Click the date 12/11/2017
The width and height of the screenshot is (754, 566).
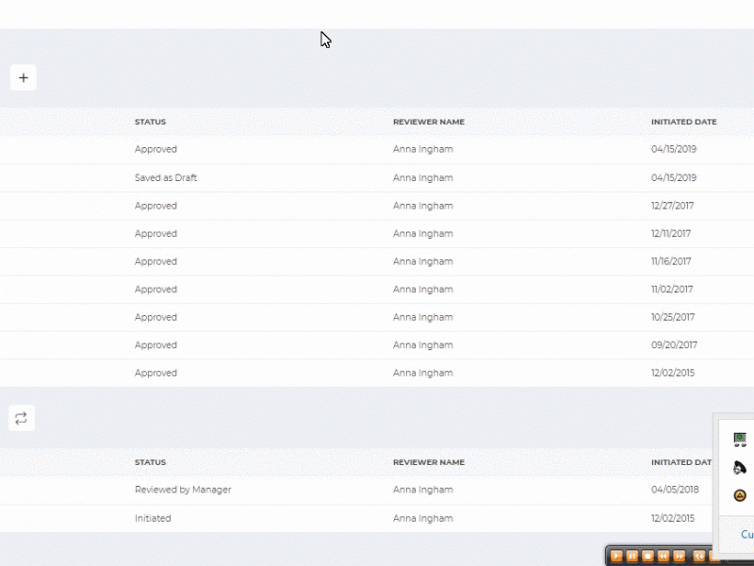(671, 234)
